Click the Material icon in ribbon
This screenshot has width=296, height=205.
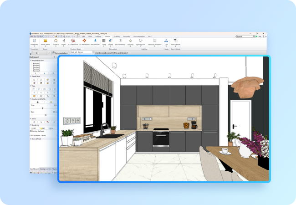click(56, 41)
